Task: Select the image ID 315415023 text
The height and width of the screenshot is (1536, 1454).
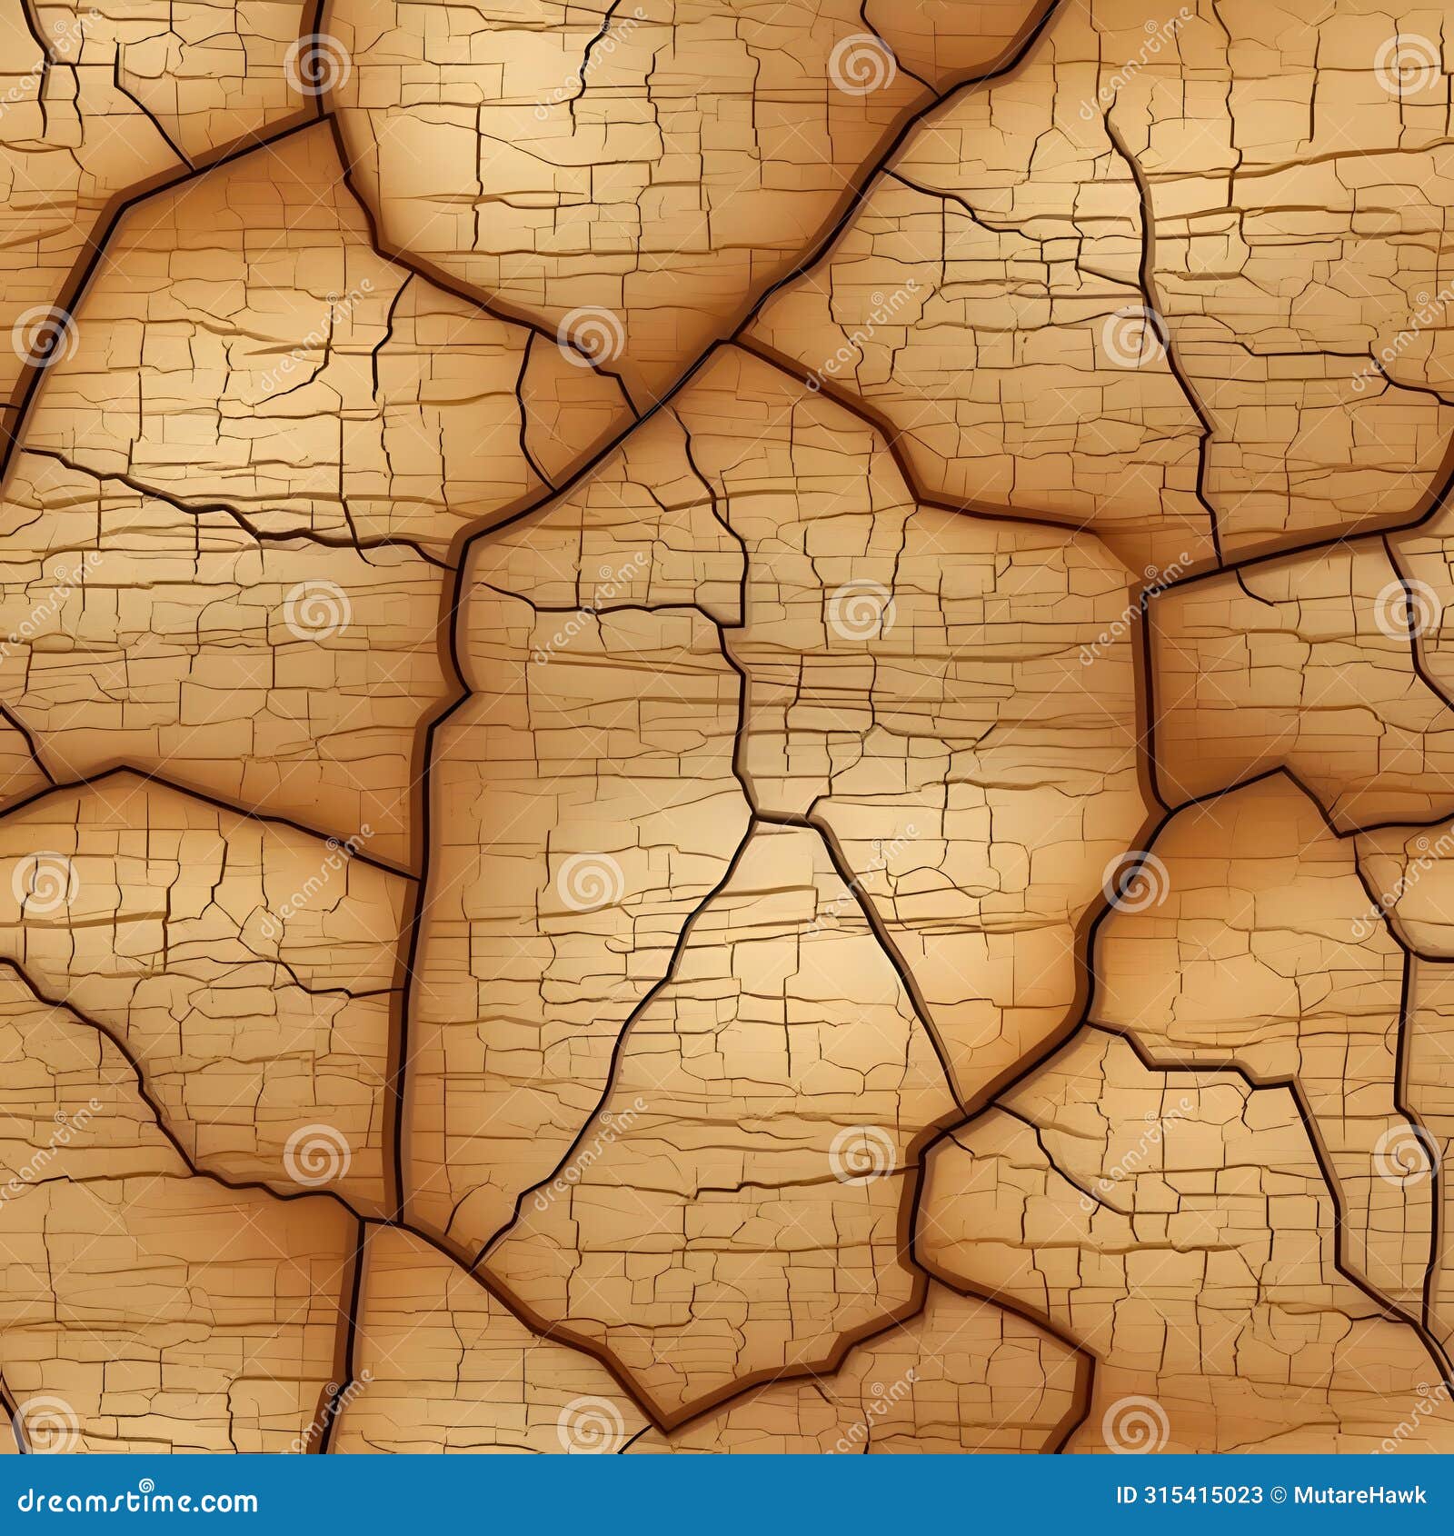Action: click(1190, 1494)
